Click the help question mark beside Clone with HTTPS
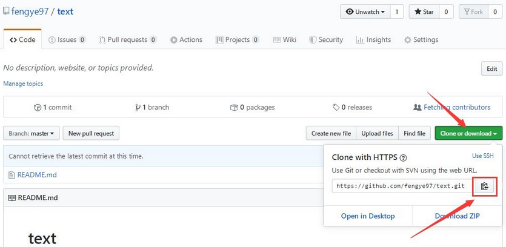506x247 pixels. click(403, 158)
